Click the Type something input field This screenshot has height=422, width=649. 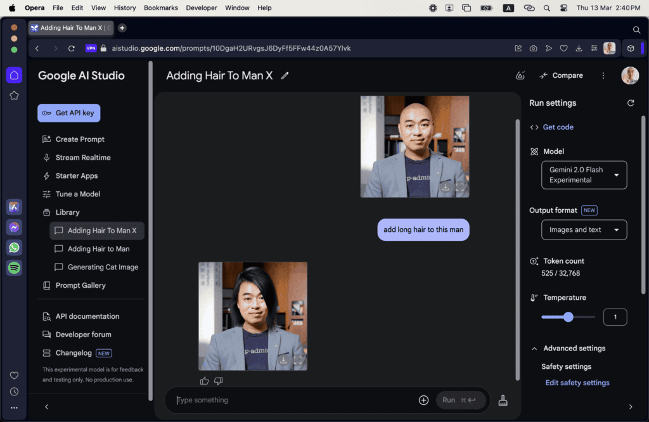(x=292, y=400)
